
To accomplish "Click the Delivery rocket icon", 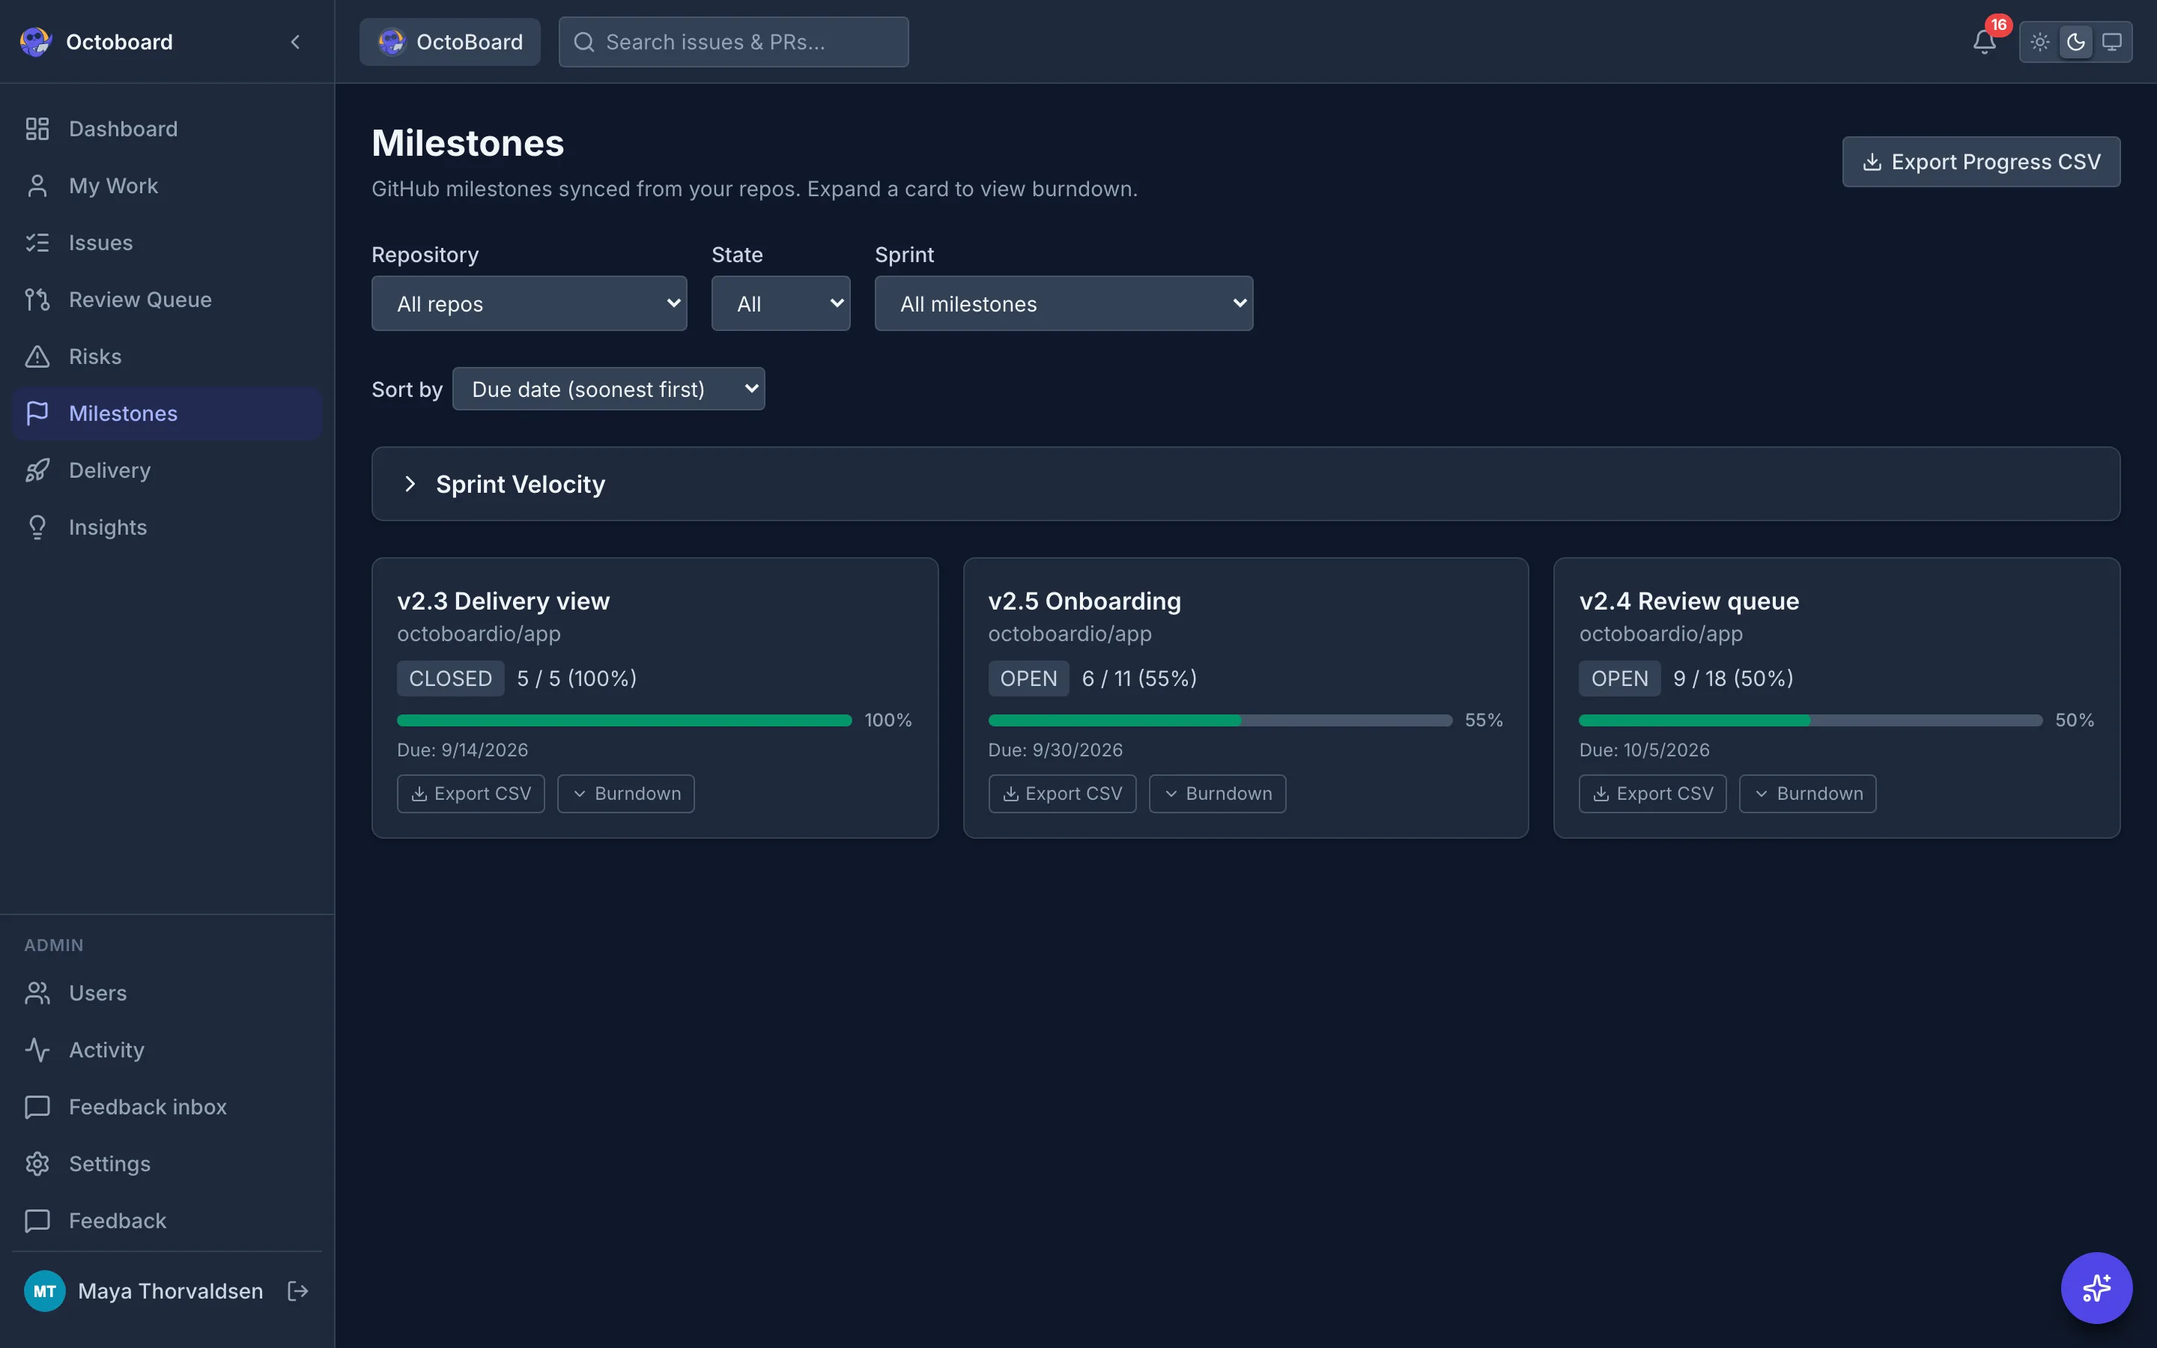I will click(x=37, y=470).
